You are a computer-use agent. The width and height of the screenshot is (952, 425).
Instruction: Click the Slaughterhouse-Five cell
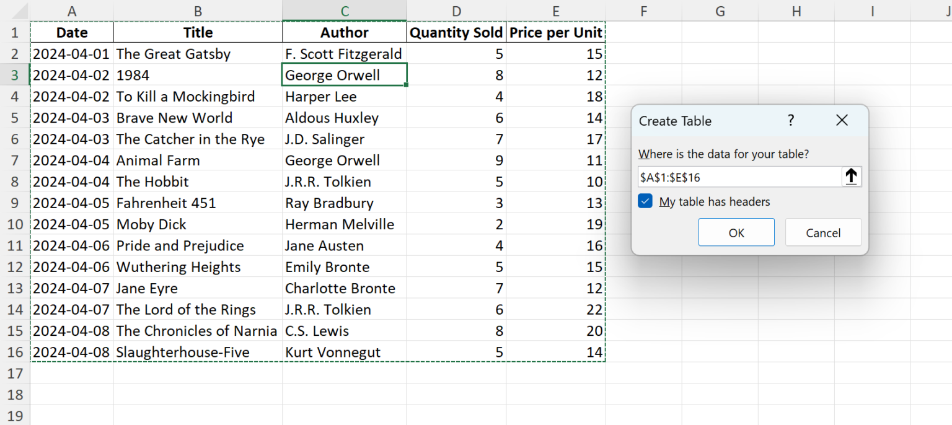pyautogui.click(x=198, y=353)
